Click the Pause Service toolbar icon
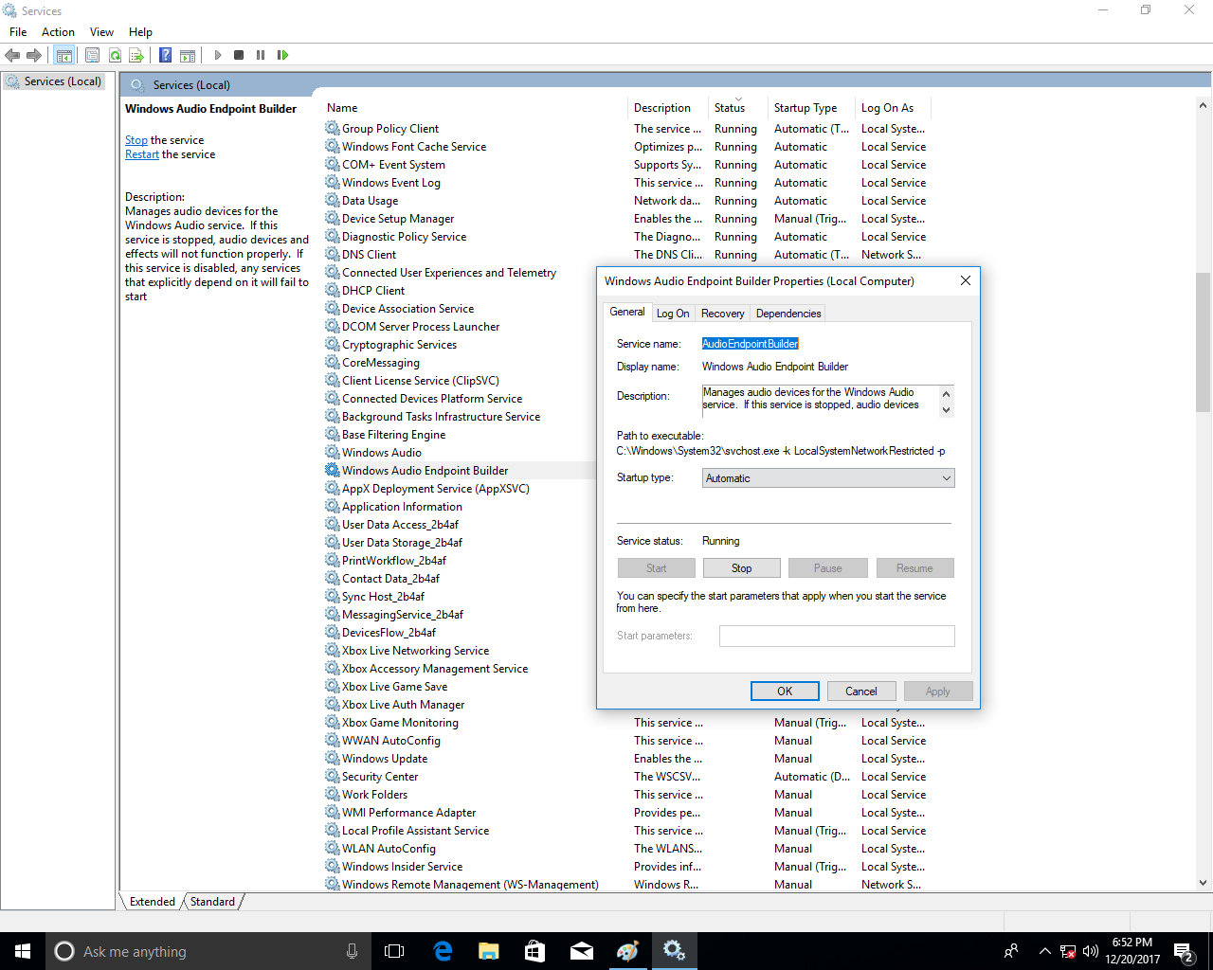 coord(261,55)
